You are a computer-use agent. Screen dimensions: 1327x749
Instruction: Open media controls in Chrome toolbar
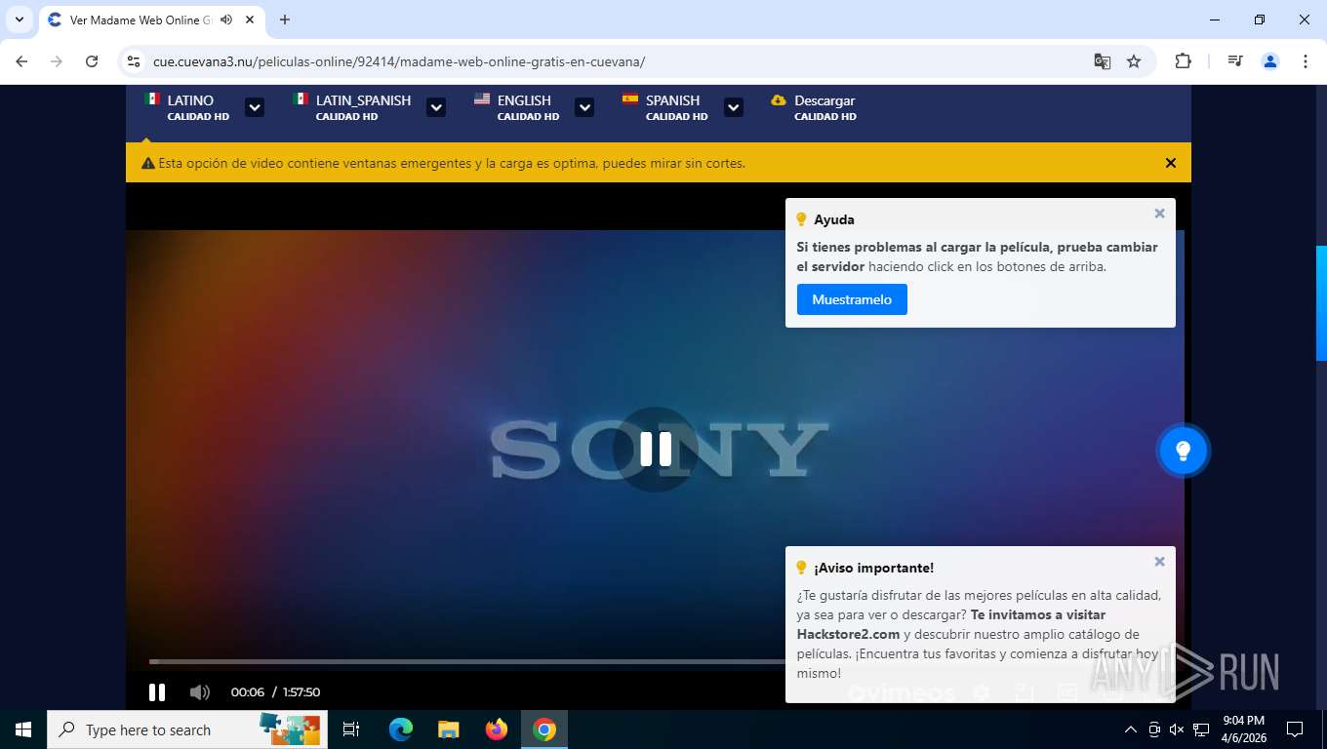(x=1235, y=61)
